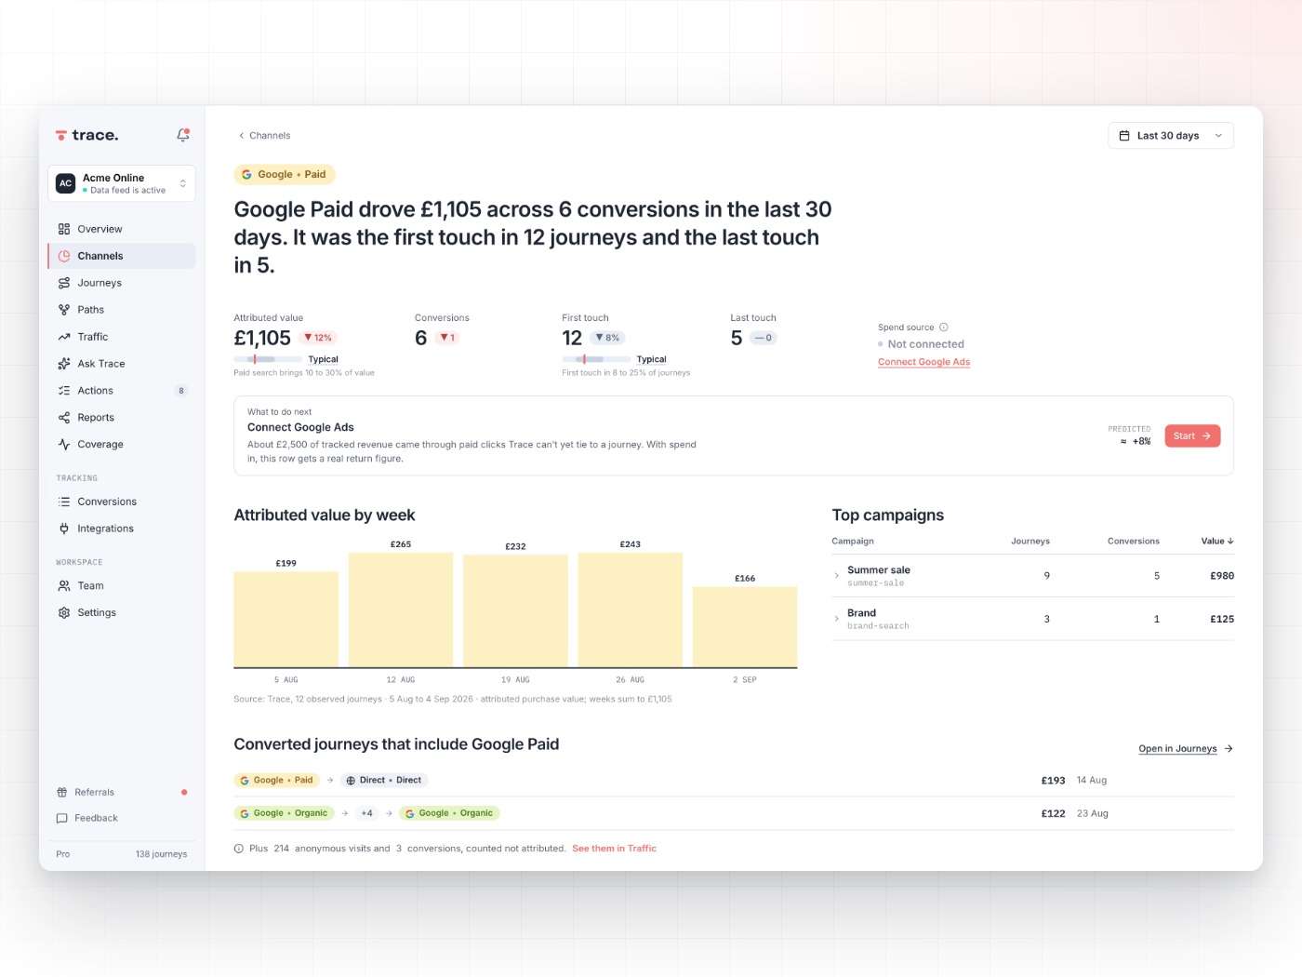Click the Spend source info icon
This screenshot has width=1302, height=977.
944,328
